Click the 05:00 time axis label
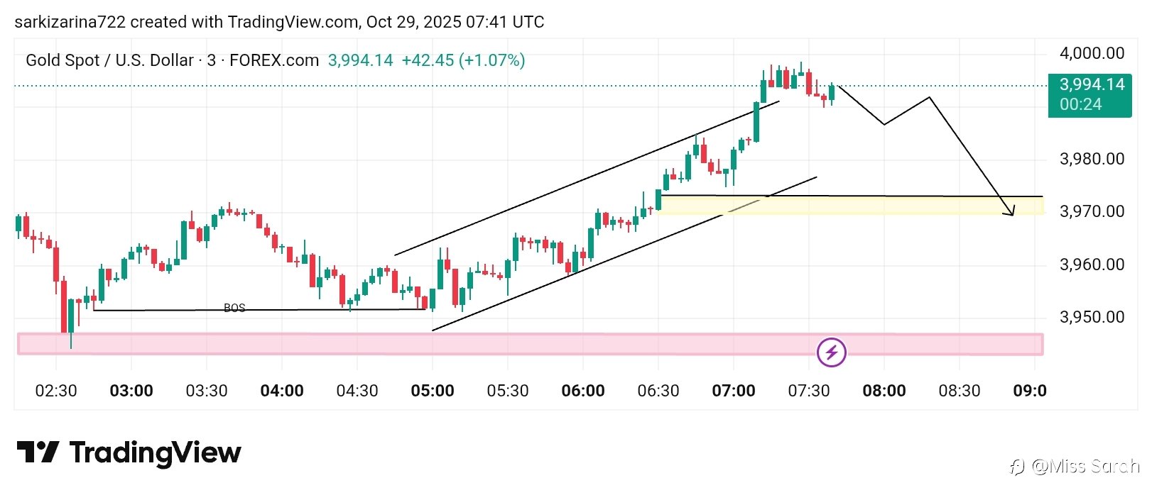The width and height of the screenshot is (1152, 495). click(x=433, y=391)
